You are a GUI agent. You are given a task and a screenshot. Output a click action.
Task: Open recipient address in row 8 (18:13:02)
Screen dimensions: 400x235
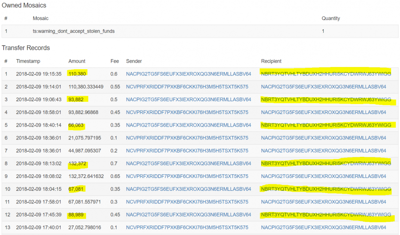326,163
